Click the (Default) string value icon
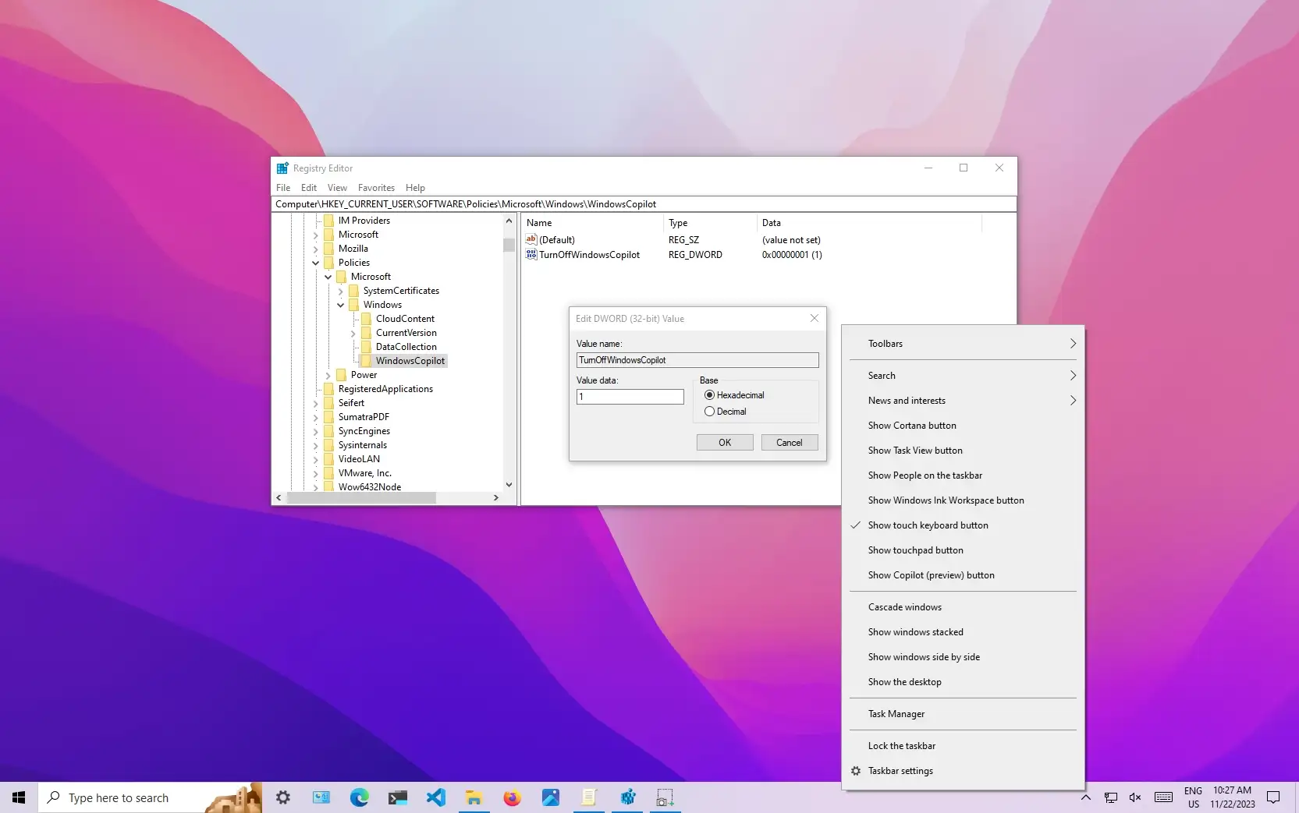Screen dimensions: 1299x813 [x=531, y=239]
